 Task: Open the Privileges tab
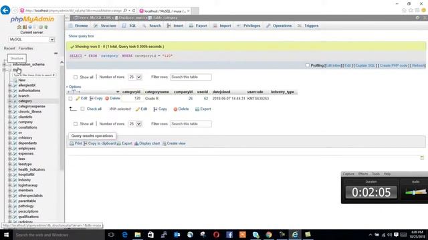tap(248, 25)
